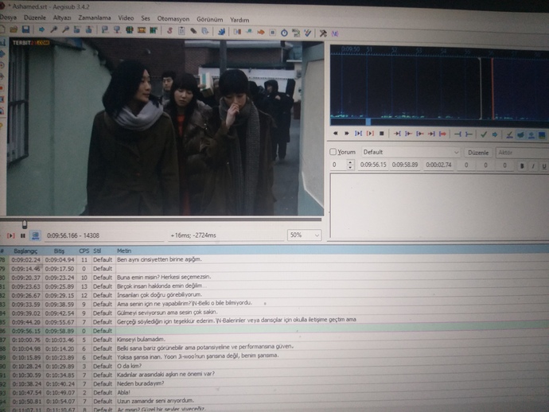Pause the video playback

(x=23, y=235)
